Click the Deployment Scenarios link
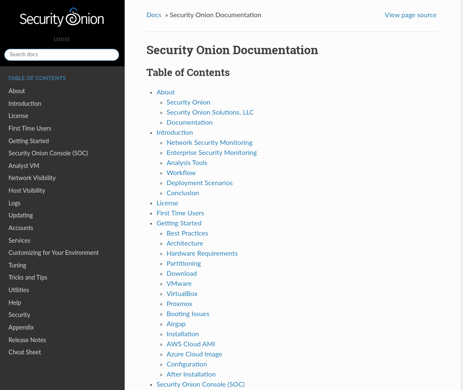Viewport: 463px width, 390px height. pos(199,183)
